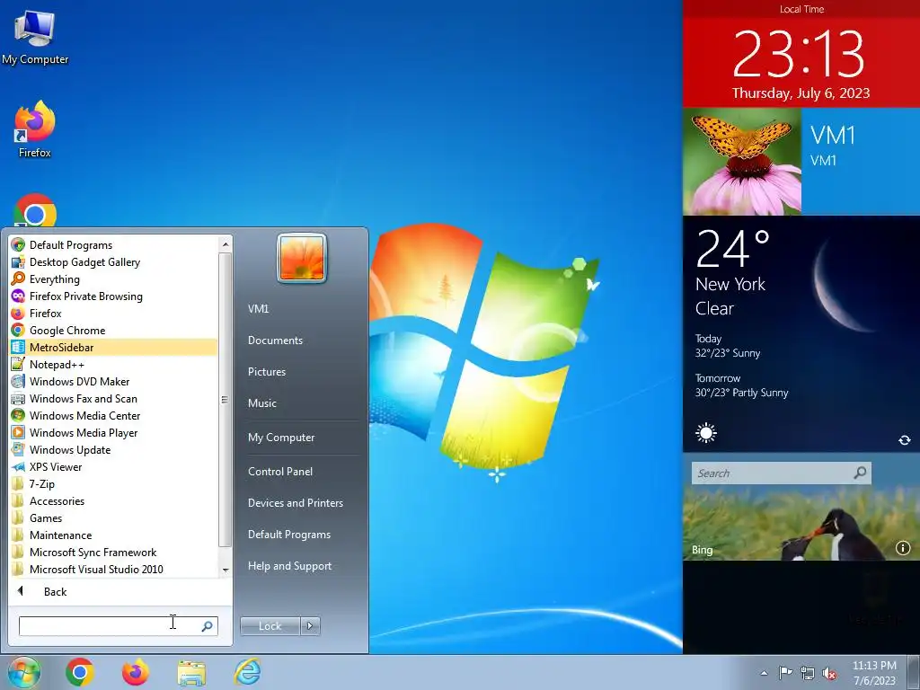Click the My Computer desktop icon
This screenshot has width=920, height=690.
35,36
